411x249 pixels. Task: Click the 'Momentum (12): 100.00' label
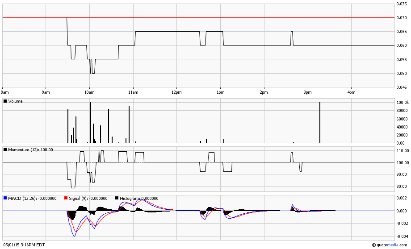tap(30, 150)
